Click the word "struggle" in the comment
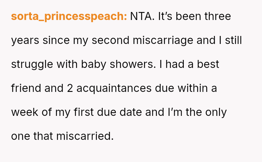This screenshot has height=162, width=262. (32, 64)
